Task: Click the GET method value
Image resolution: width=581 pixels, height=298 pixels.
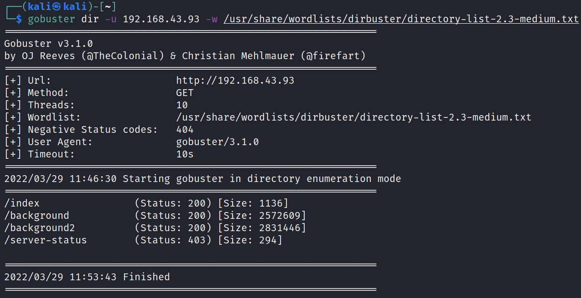Action: pos(185,93)
